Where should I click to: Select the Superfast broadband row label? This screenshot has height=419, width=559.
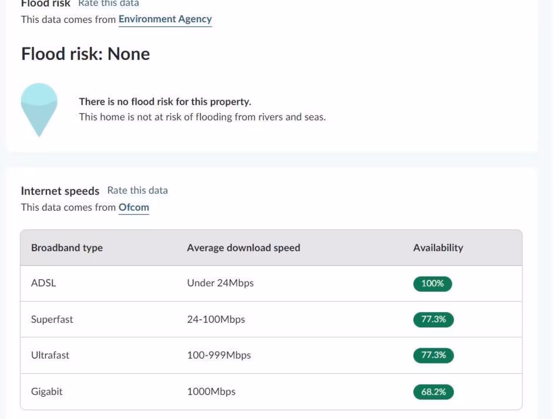point(52,320)
